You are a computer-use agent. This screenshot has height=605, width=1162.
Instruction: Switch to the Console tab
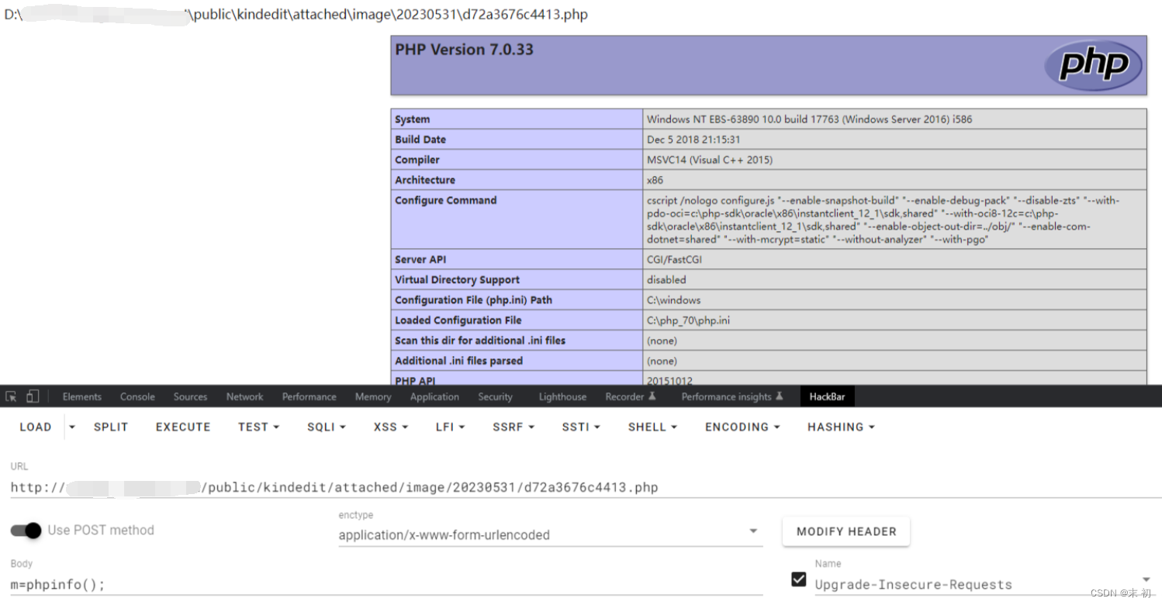tap(137, 396)
